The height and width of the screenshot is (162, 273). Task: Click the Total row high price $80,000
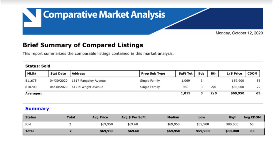232,131
